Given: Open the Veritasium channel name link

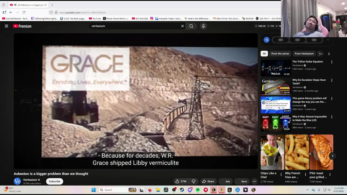Looking at the screenshot, I should pos(30,180).
